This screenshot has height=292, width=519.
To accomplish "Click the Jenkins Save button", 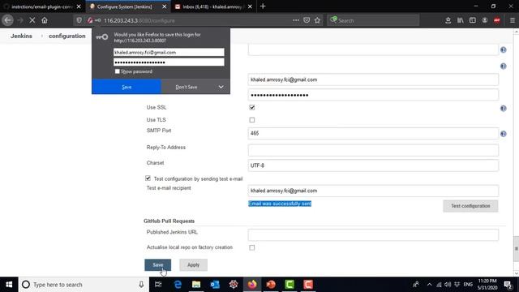I will (x=158, y=265).
